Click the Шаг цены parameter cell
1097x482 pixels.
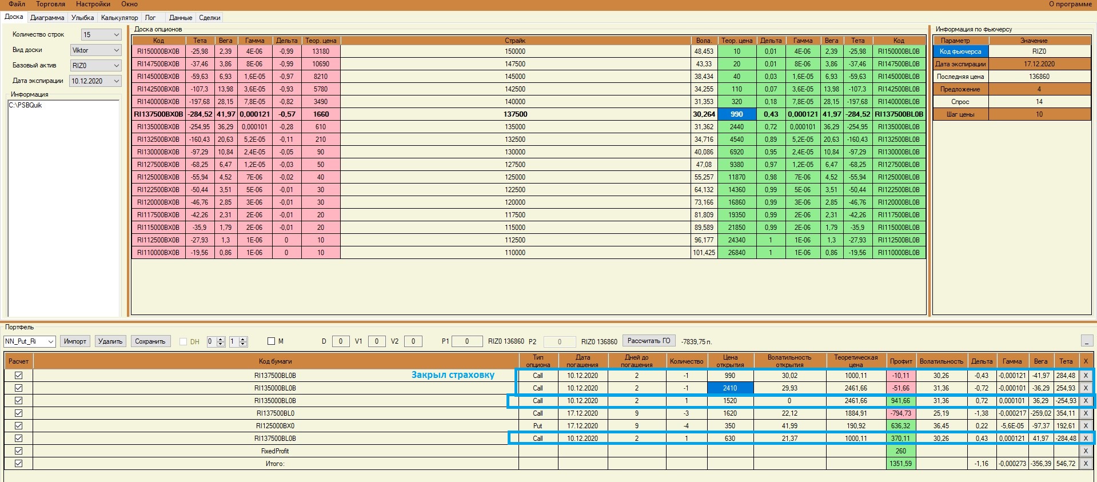coord(960,114)
